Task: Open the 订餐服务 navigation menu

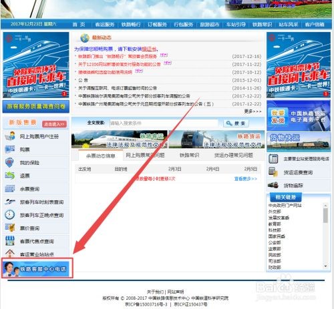Action: point(157,25)
